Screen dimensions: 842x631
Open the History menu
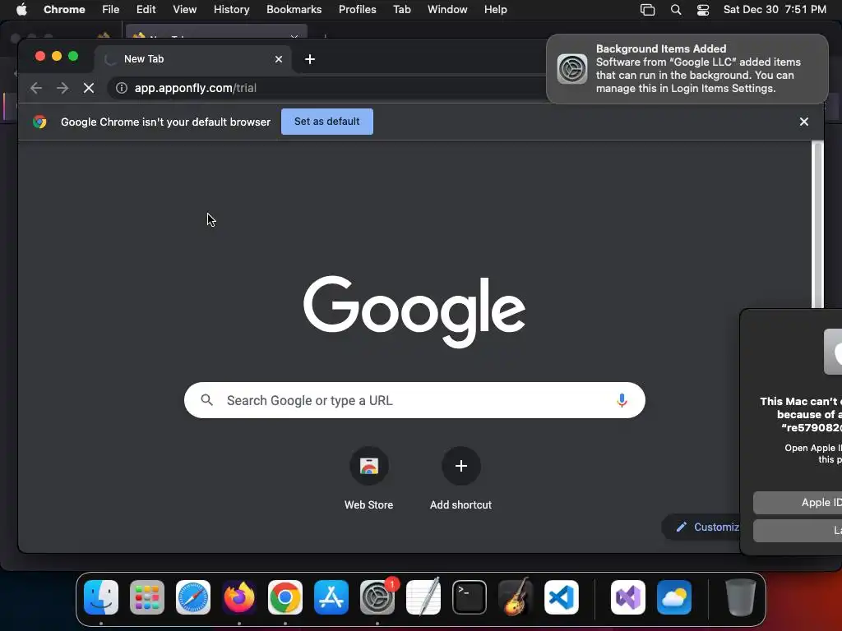pos(231,10)
